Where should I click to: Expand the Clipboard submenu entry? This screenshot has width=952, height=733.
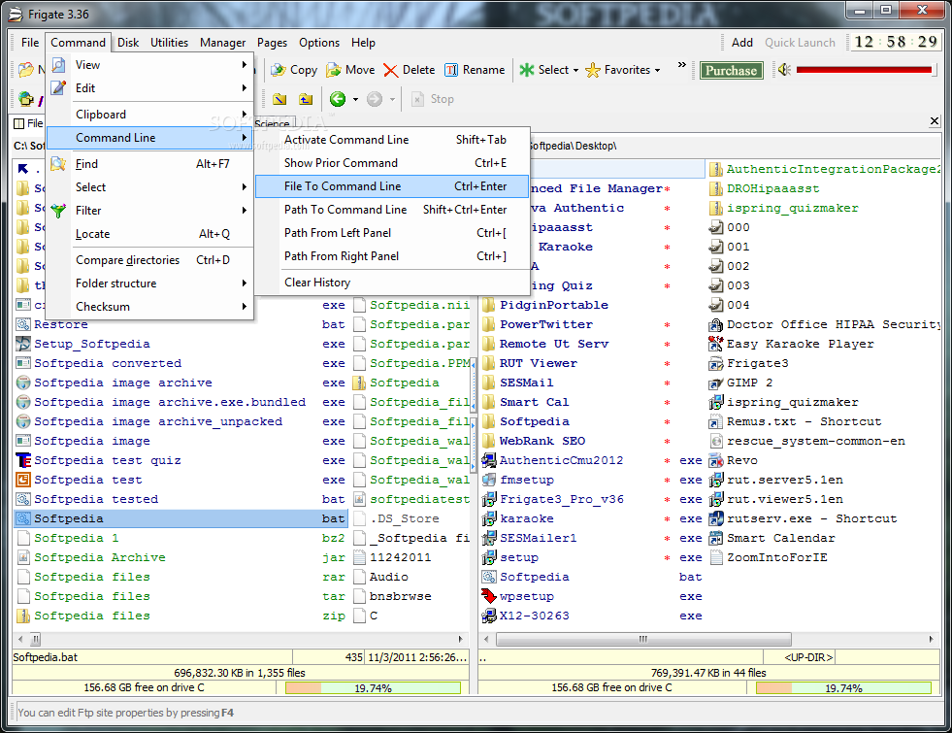click(x=150, y=115)
